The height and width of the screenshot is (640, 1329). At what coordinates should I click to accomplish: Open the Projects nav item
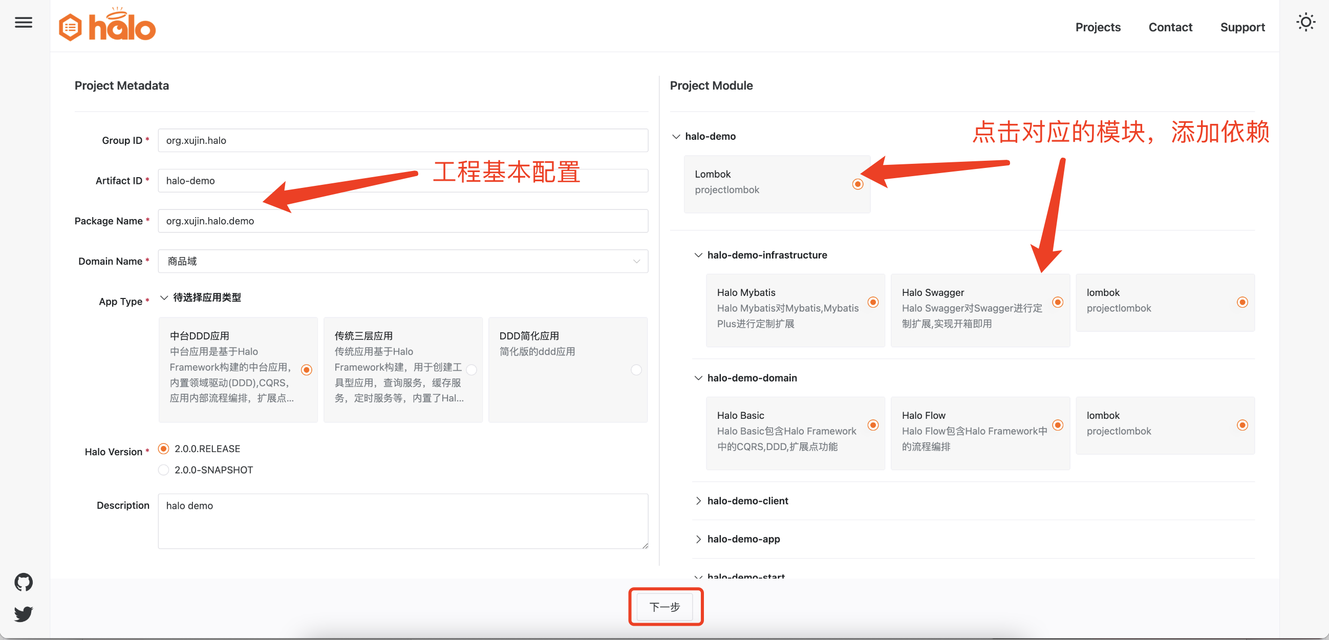pyautogui.click(x=1098, y=27)
